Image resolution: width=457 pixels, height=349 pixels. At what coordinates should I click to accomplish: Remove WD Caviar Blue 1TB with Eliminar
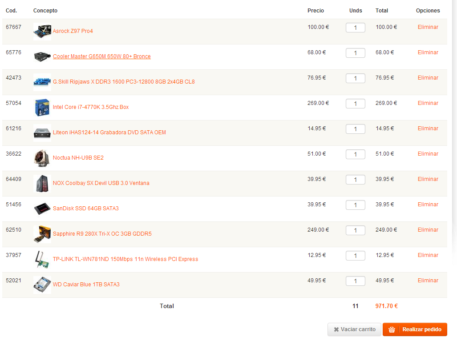(x=428, y=280)
